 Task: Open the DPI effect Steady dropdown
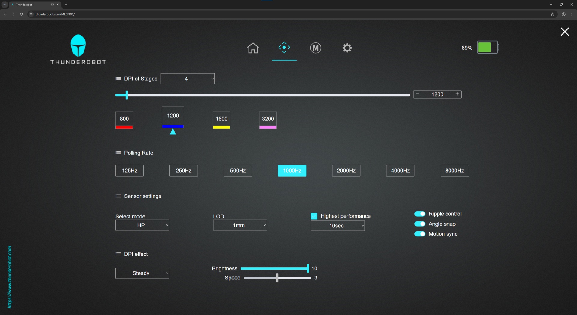pos(142,273)
